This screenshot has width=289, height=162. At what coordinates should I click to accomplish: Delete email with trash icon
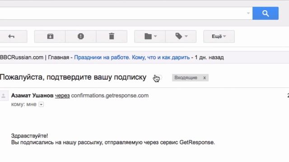point(112,36)
